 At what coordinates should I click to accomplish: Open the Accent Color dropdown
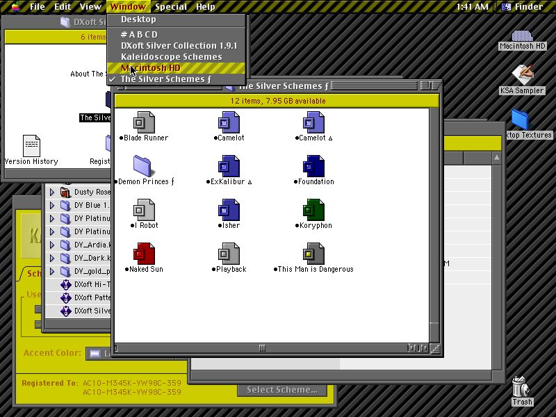click(x=99, y=354)
